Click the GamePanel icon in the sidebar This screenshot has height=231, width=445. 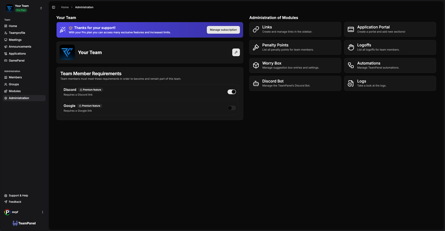pos(6,60)
